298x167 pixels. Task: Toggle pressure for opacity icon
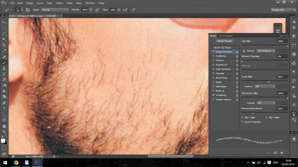pos(97,10)
